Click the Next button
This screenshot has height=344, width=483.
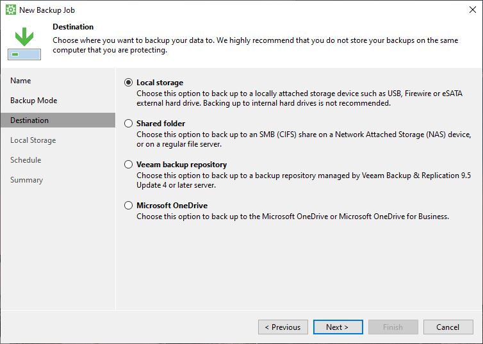338,327
